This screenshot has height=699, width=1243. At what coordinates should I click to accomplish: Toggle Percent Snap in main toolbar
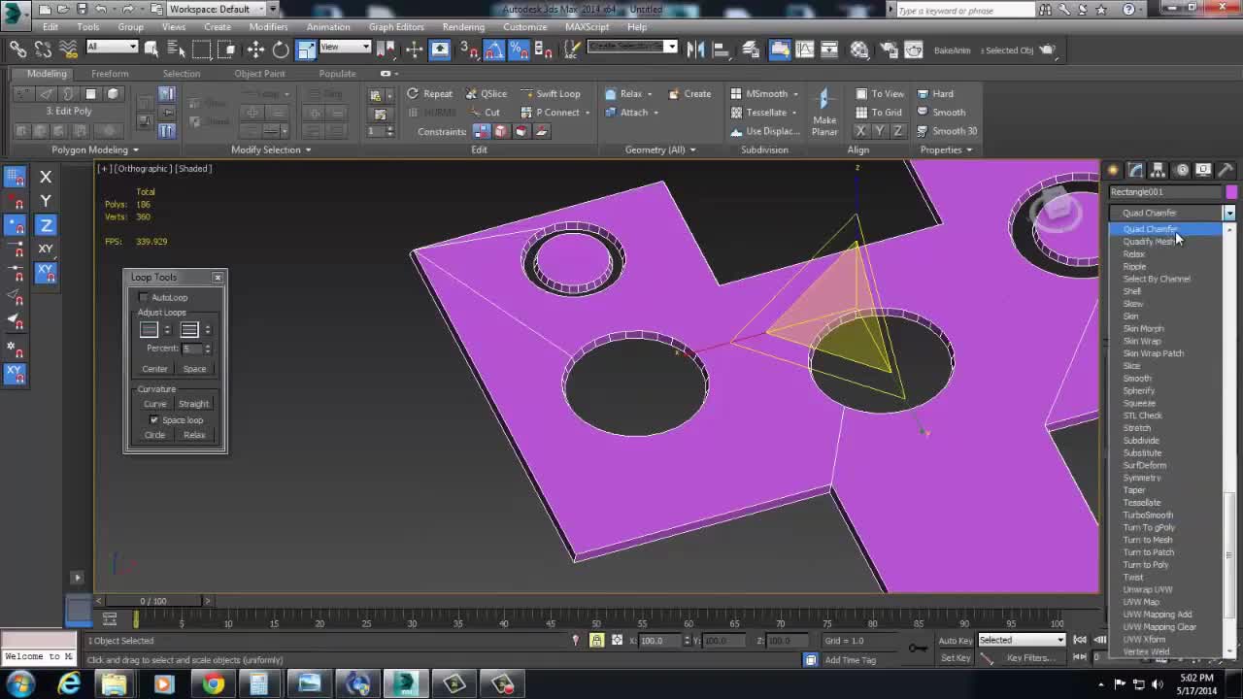[x=519, y=50]
